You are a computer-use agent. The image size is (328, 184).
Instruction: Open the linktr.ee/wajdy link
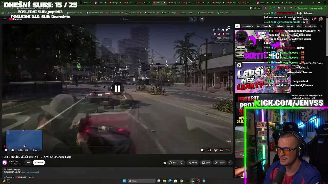31,172
